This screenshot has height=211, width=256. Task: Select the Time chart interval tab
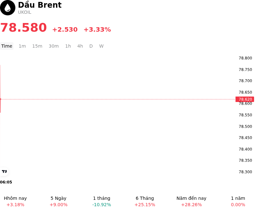tap(7, 46)
